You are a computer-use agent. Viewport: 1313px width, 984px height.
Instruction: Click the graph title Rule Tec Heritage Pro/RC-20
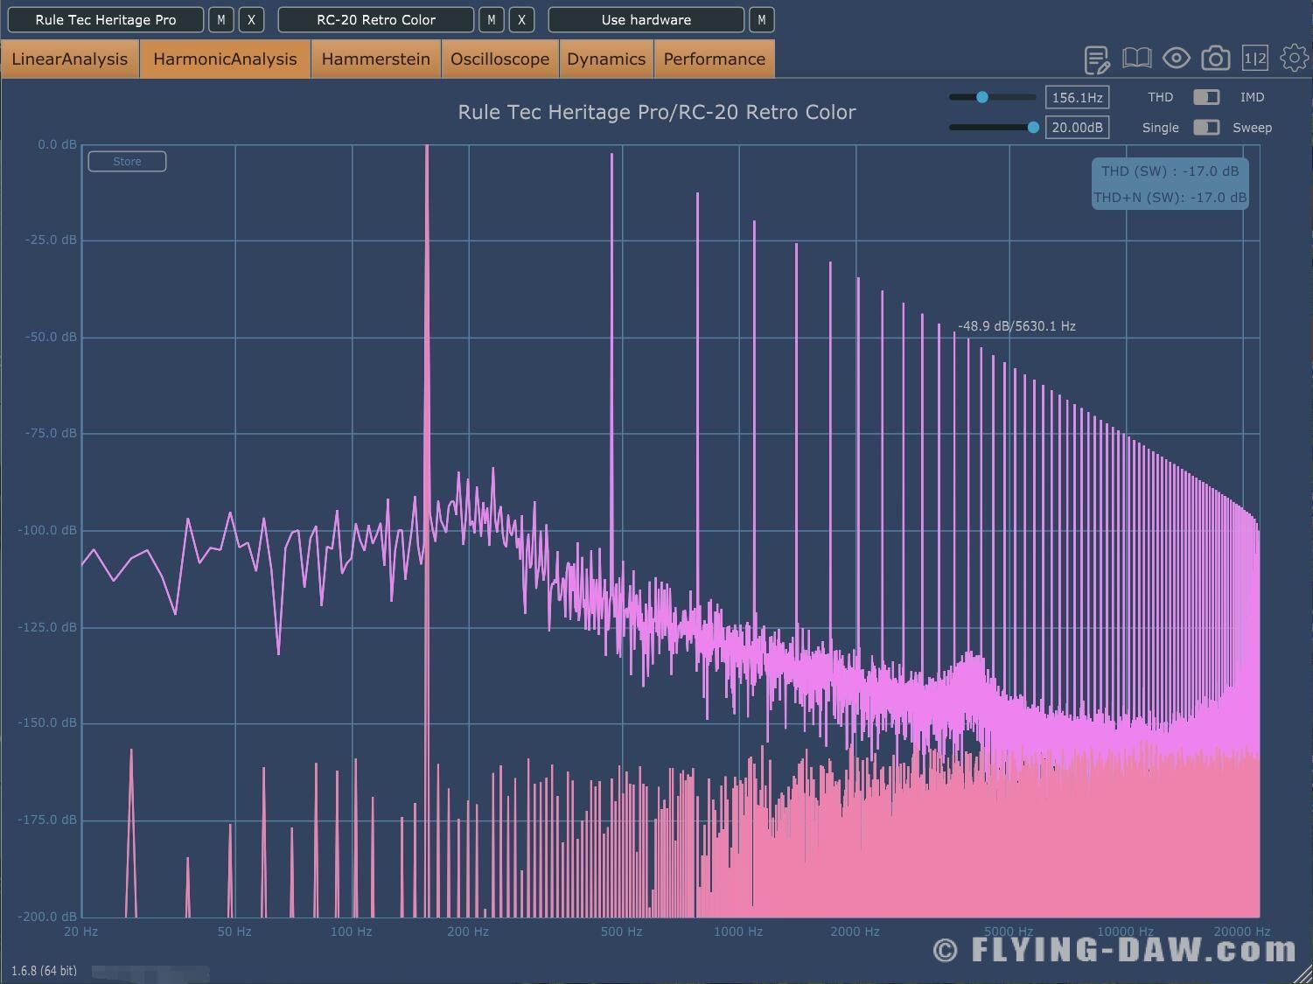point(657,112)
